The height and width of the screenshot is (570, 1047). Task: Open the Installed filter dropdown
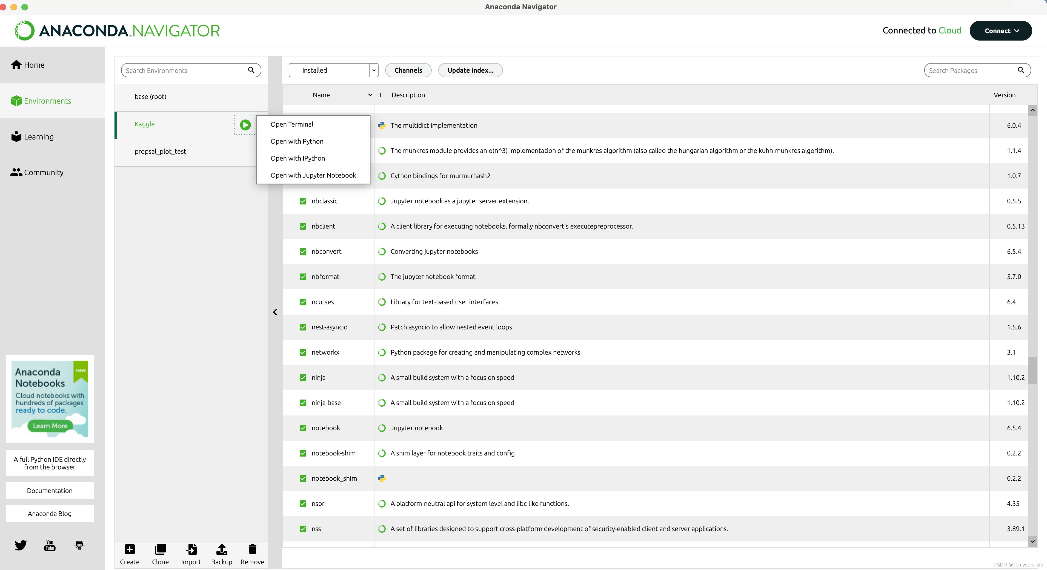click(333, 70)
